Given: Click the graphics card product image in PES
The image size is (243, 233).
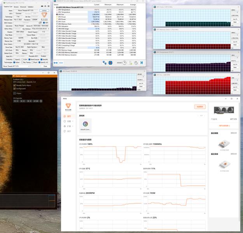Looking at the screenshot, I should [224, 110].
